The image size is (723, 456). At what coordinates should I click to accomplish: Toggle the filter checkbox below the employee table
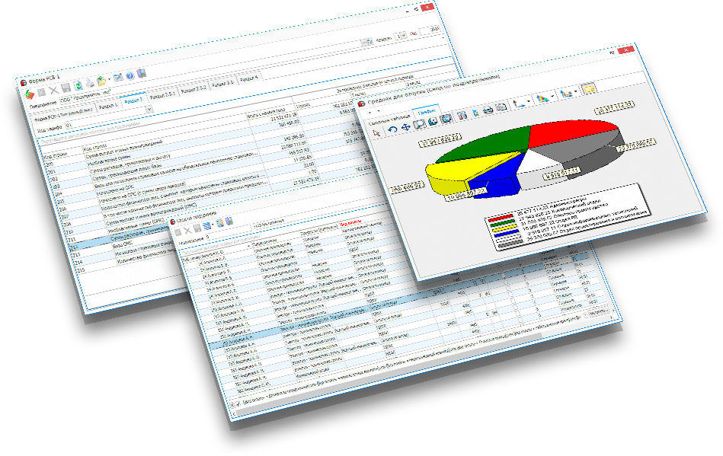tap(238, 403)
